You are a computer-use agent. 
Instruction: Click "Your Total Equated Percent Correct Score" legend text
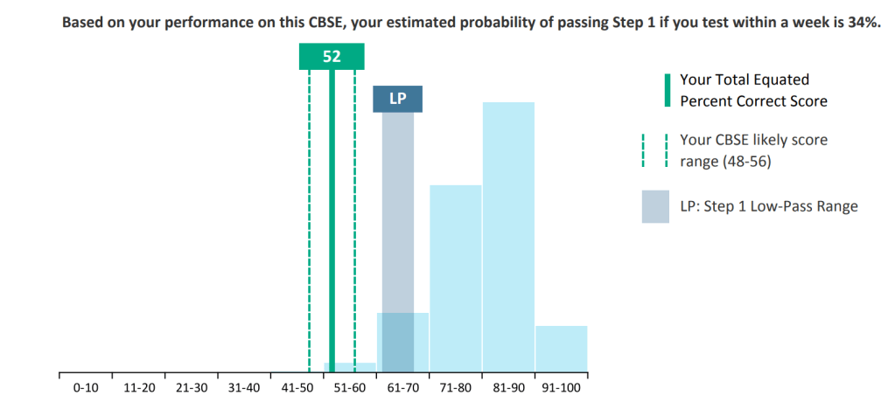pyautogui.click(x=752, y=90)
